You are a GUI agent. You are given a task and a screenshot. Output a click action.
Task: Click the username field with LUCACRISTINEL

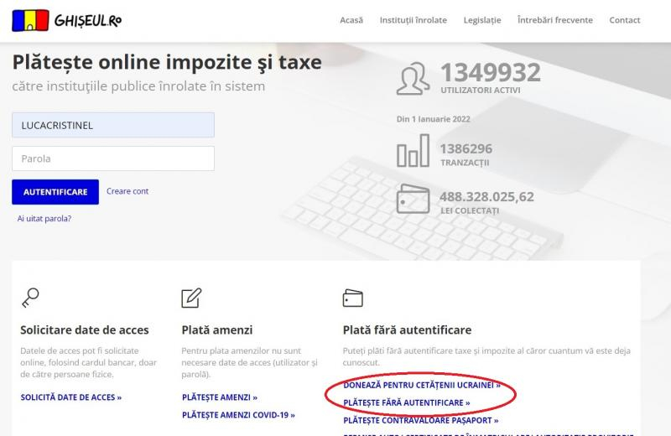[x=113, y=125]
